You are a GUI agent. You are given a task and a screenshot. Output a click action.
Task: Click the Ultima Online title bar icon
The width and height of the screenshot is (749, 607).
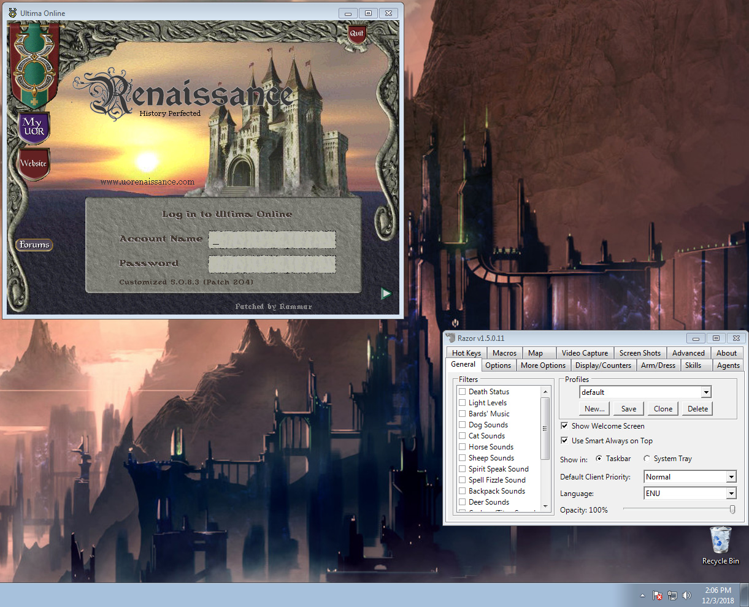pyautogui.click(x=12, y=13)
